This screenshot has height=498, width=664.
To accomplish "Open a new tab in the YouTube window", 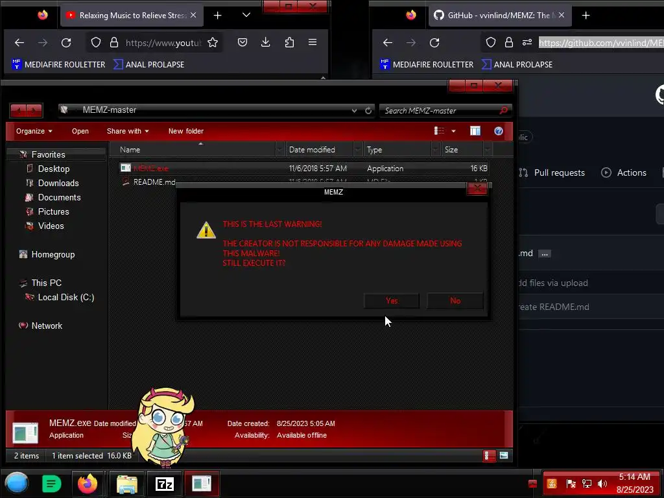I will click(218, 16).
